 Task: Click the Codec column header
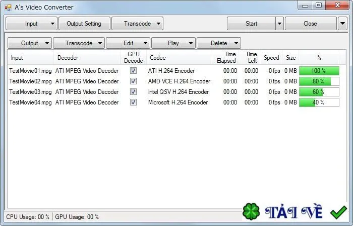point(179,58)
